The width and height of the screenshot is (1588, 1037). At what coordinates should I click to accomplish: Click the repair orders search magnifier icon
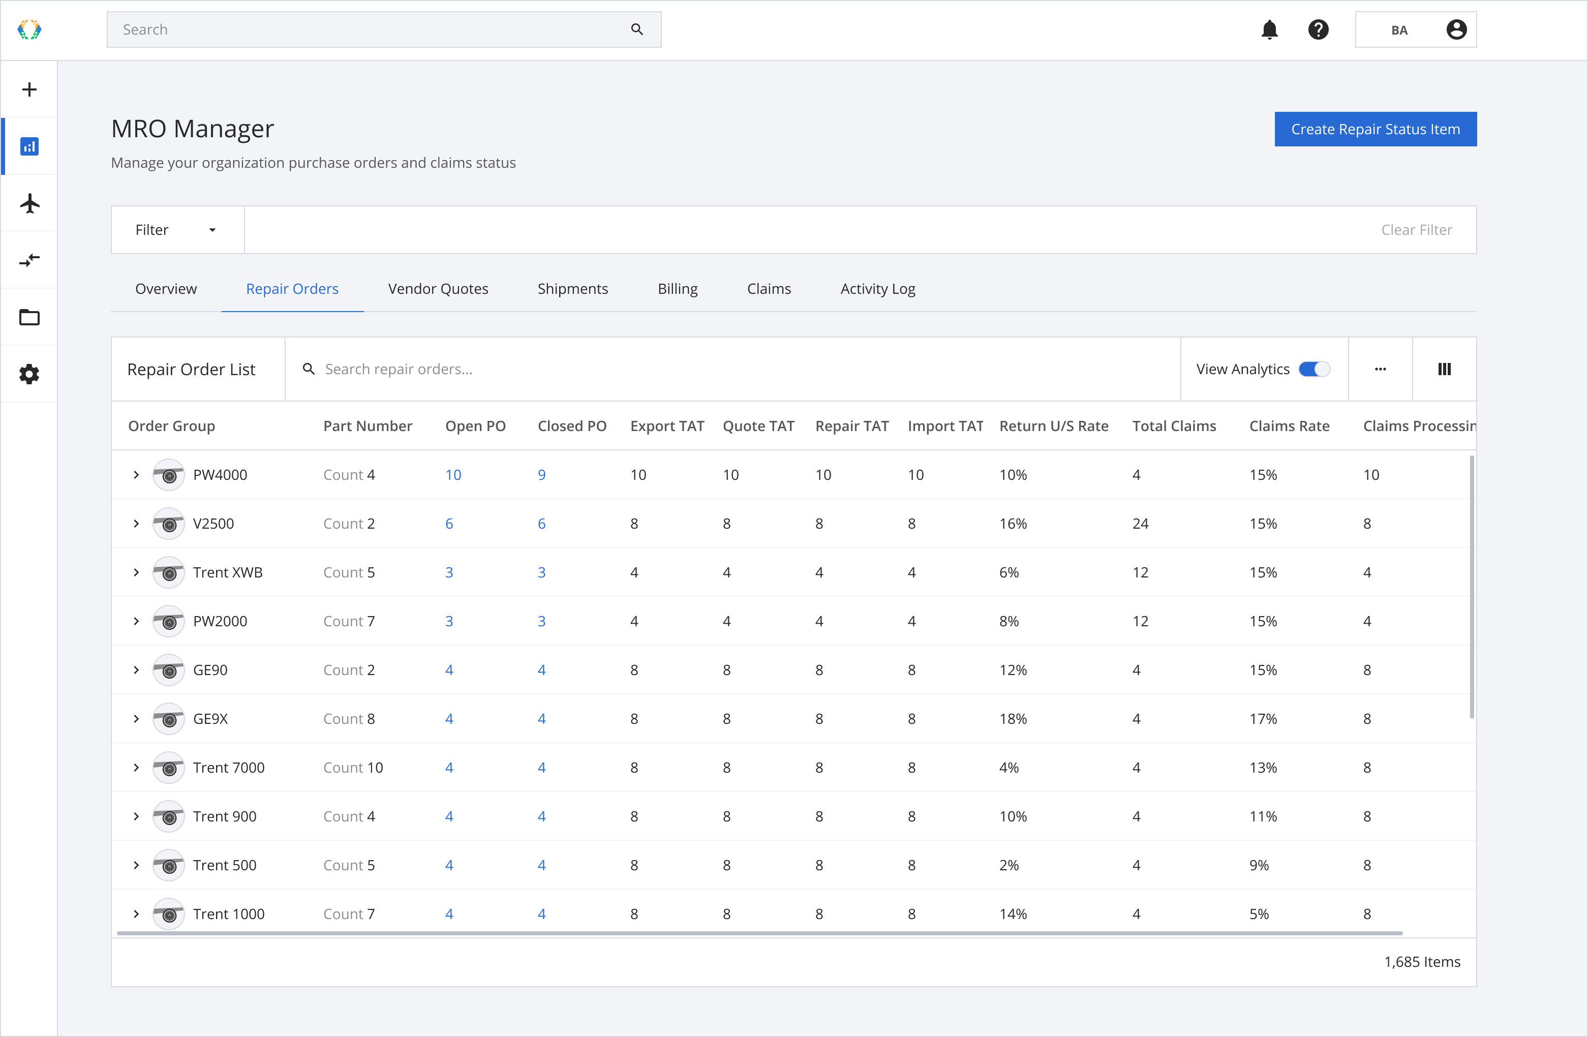click(x=308, y=369)
